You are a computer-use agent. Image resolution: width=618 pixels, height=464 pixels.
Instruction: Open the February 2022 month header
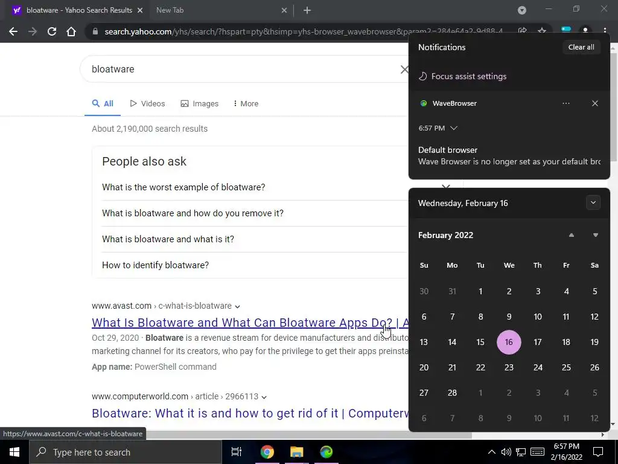(x=446, y=235)
